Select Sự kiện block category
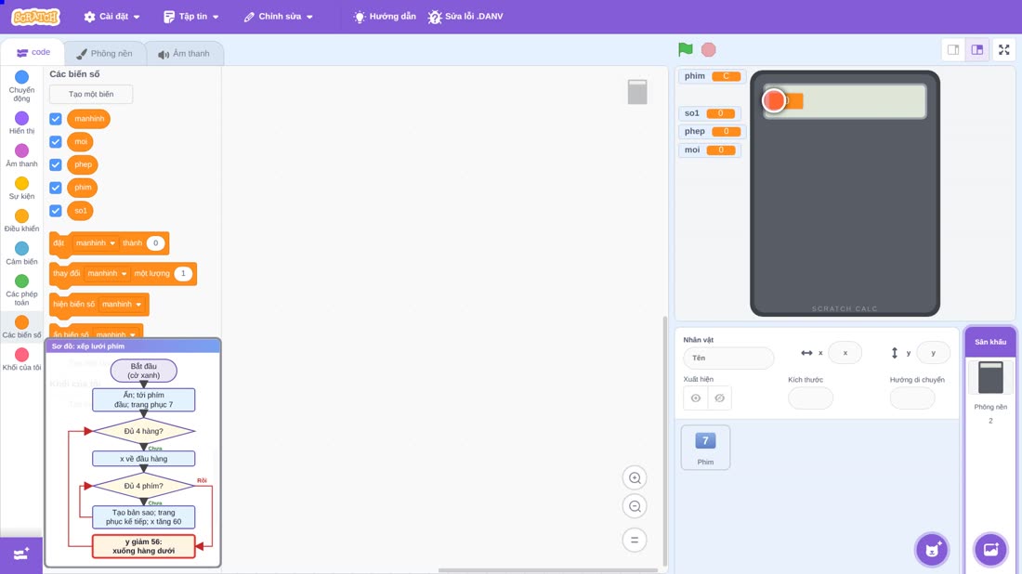 tap(21, 188)
